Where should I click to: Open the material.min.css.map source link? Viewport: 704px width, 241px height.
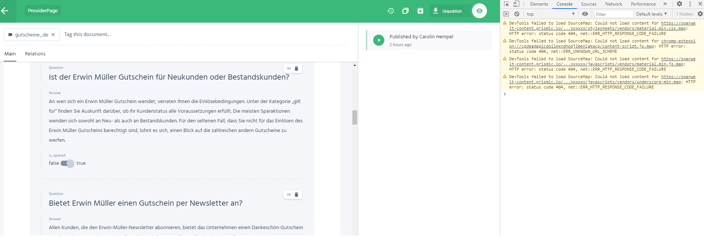tap(602, 26)
